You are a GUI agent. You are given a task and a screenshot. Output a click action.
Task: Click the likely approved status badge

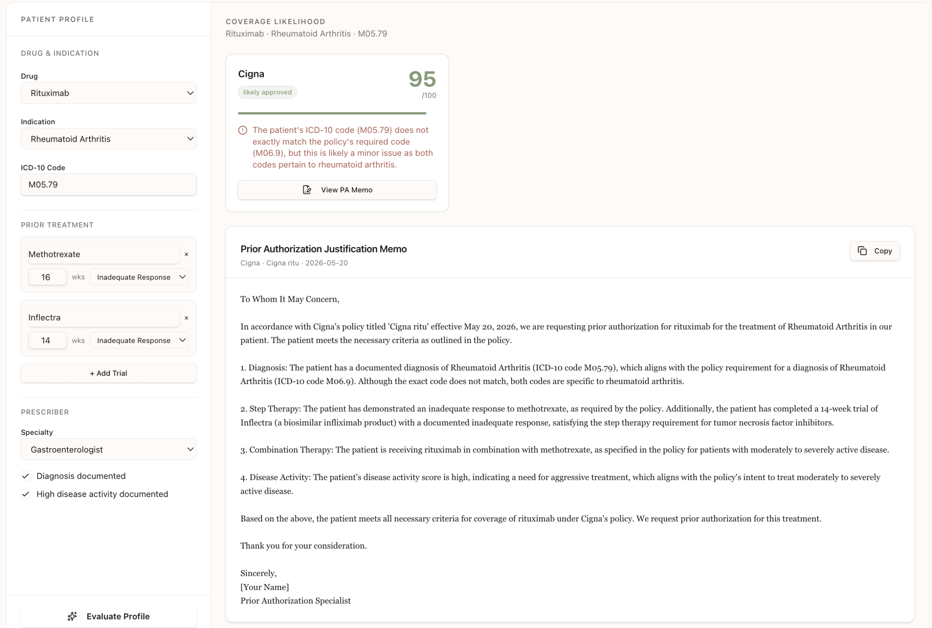pos(267,92)
